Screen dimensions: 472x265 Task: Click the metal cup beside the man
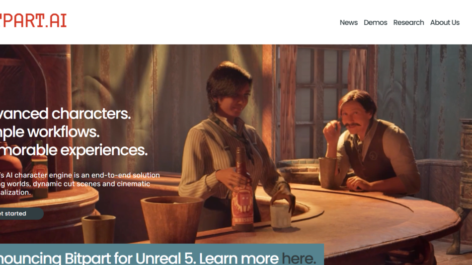pyautogui.click(x=327, y=173)
